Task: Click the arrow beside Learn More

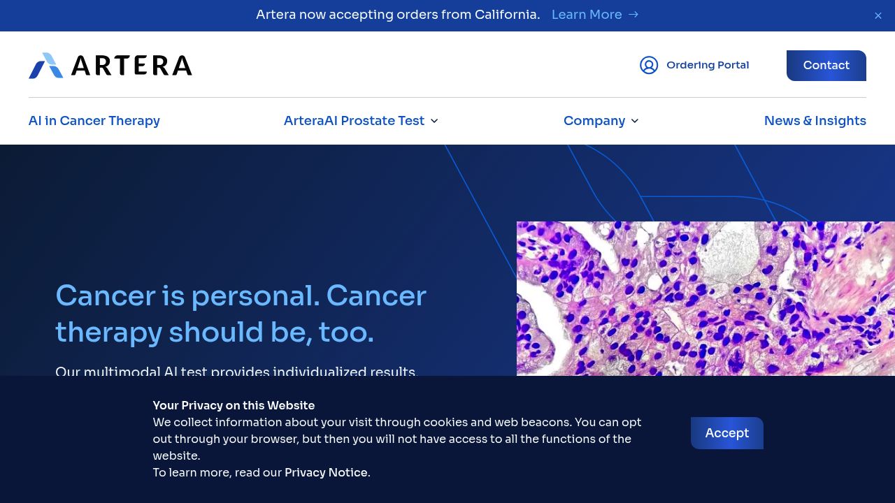Action: click(633, 15)
